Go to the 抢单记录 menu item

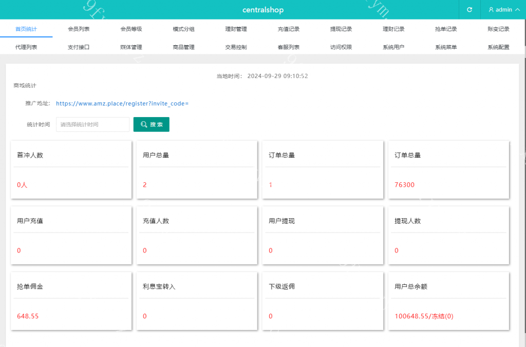[446, 29]
